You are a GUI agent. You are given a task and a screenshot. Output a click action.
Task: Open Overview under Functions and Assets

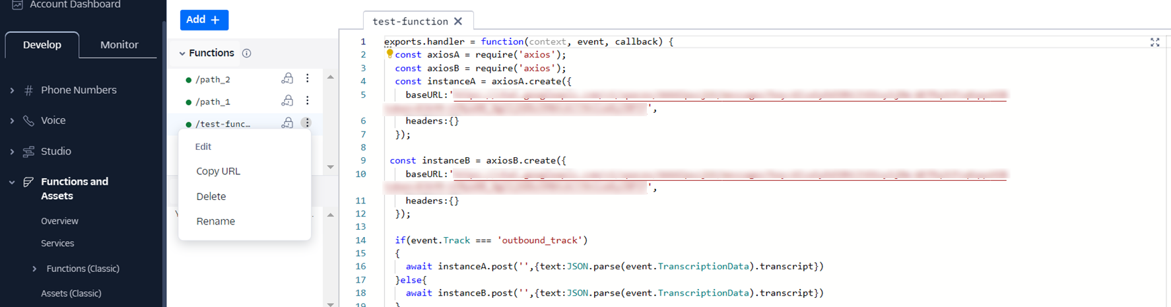(x=59, y=221)
